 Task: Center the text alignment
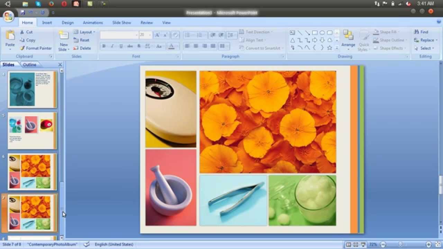tap(196, 46)
